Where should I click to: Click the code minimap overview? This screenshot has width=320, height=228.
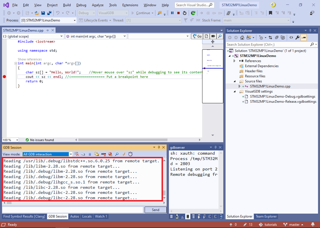click(213, 76)
